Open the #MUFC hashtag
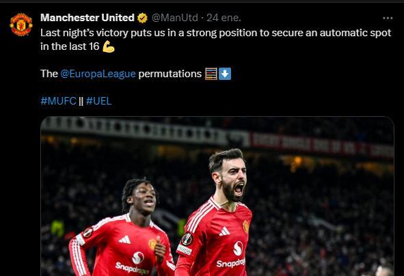 point(59,101)
